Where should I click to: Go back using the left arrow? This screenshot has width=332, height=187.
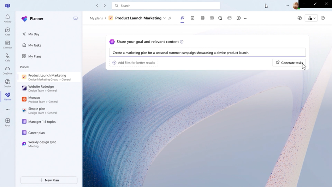click(x=97, y=6)
